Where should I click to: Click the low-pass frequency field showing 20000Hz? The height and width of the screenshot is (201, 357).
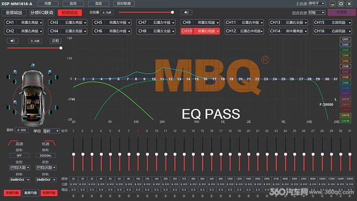[46, 155]
